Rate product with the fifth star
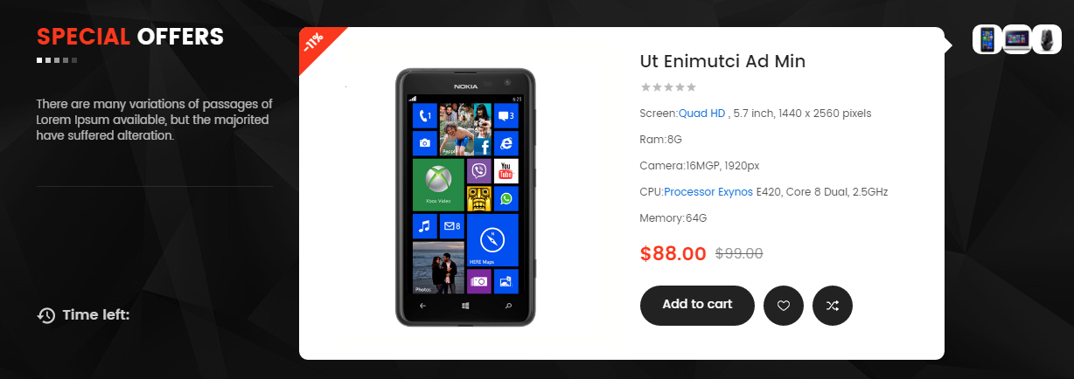 tap(691, 86)
